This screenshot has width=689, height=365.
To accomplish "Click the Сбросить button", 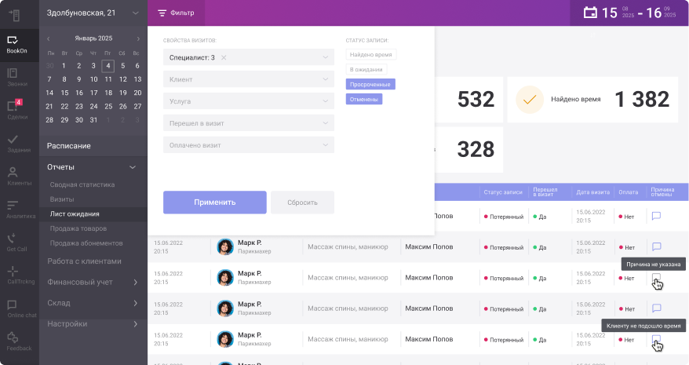I will point(302,203).
